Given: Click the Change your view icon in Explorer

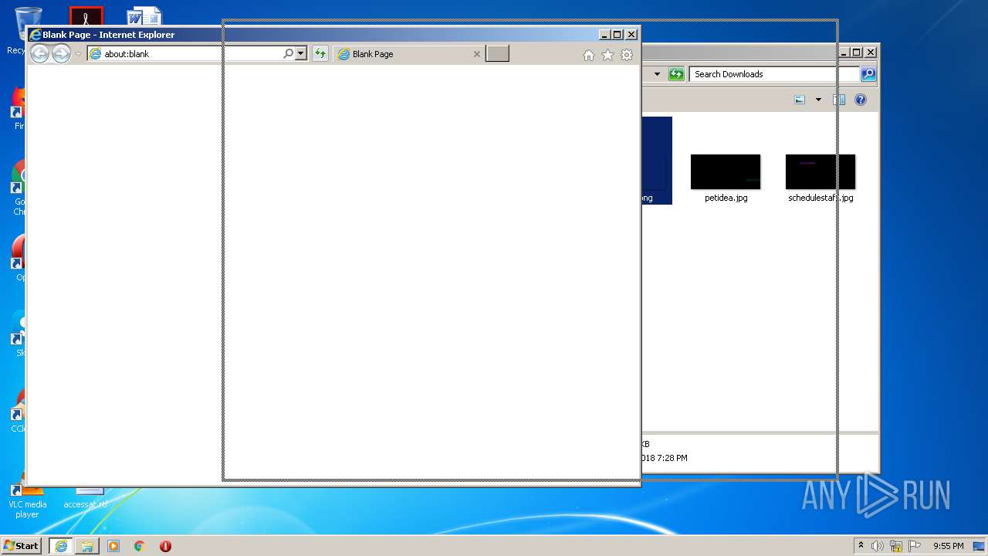Looking at the screenshot, I should [x=800, y=100].
